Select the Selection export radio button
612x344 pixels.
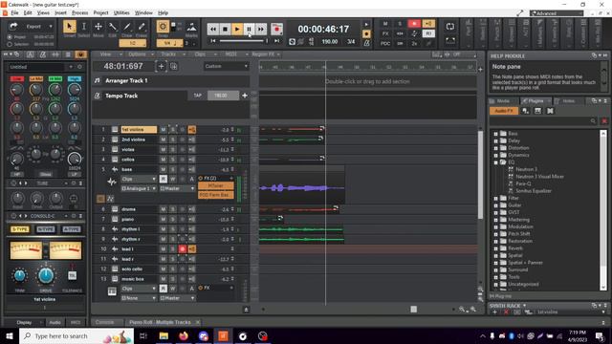pyautogui.click(x=10, y=44)
